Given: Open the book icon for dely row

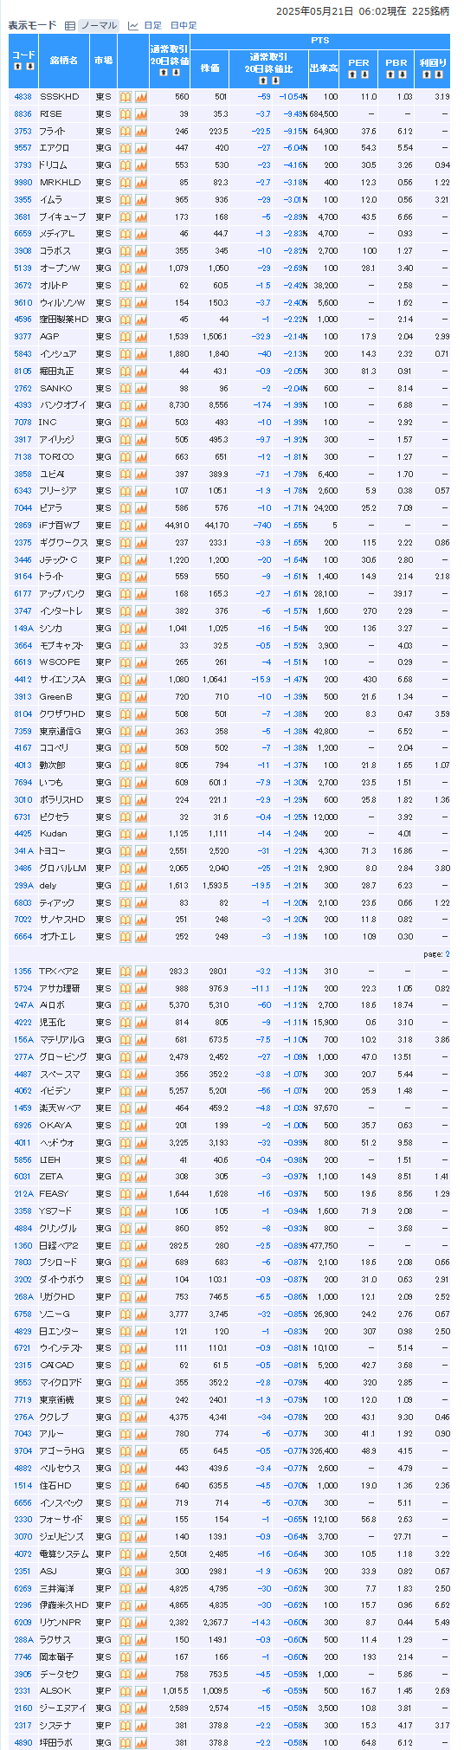Looking at the screenshot, I should click(125, 885).
